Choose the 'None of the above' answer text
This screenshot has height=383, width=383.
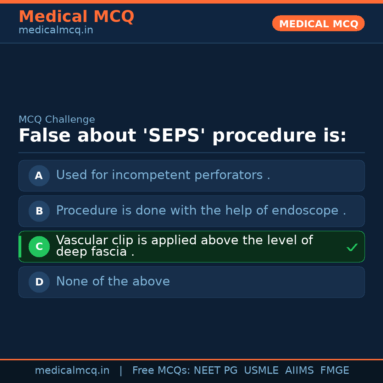113,282
